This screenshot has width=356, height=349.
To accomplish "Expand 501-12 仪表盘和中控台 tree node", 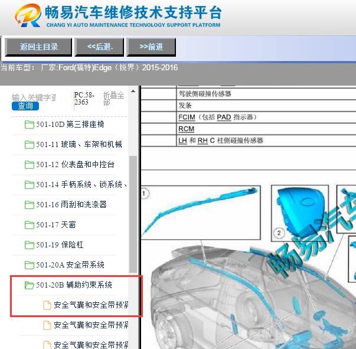I will click(x=75, y=165).
